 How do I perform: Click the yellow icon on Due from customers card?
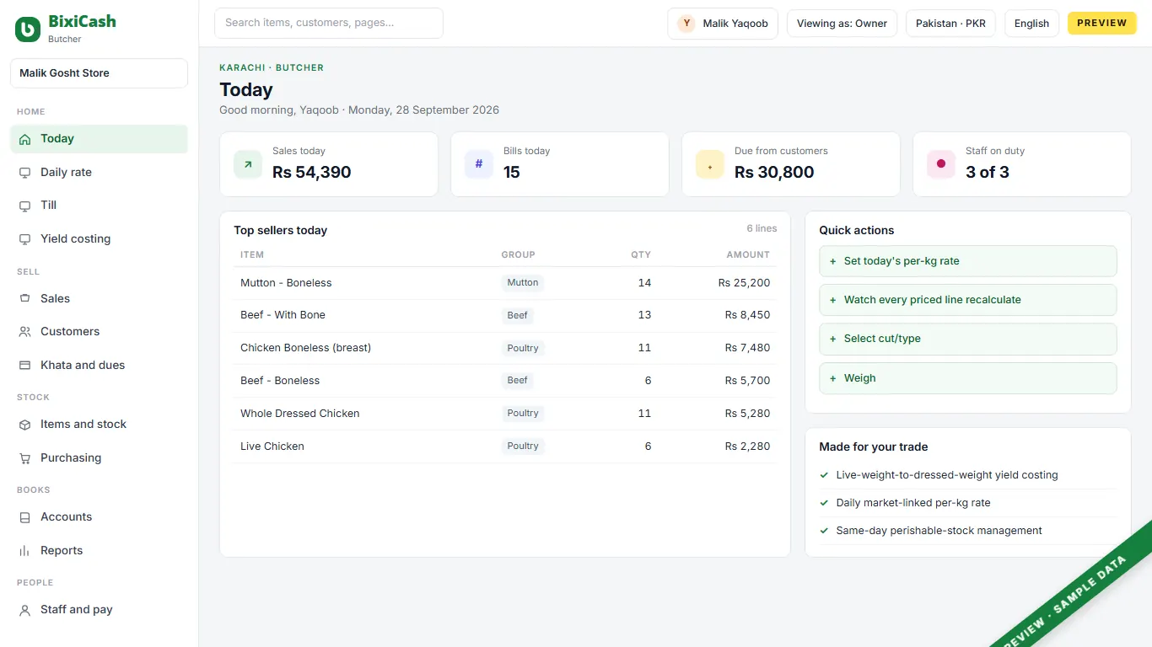point(710,164)
